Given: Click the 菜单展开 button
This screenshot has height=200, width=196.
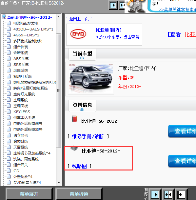Looking at the screenshot, I should pyautogui.click(x=29, y=194).
